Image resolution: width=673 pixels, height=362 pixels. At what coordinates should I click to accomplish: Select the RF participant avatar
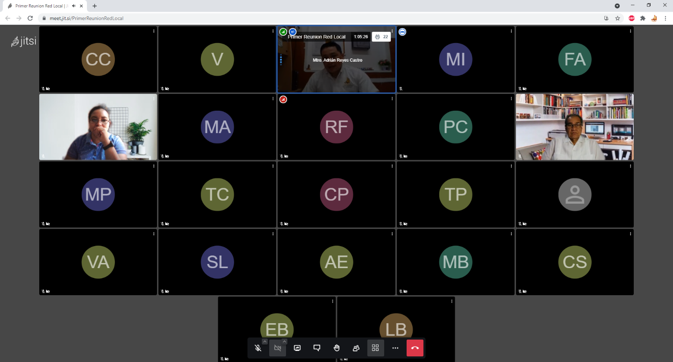coord(336,127)
